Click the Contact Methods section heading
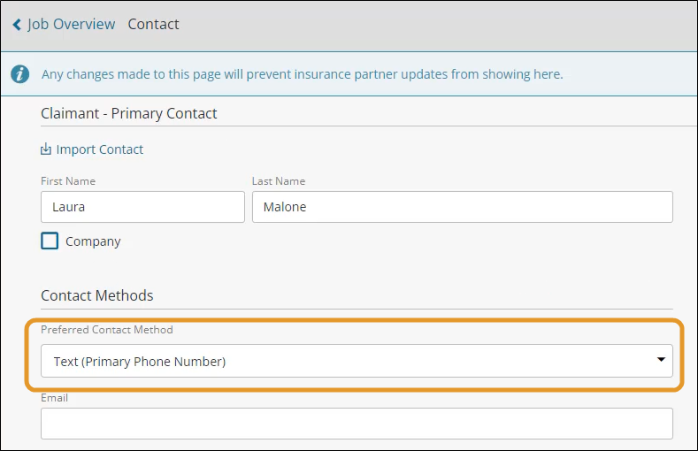 pos(97,295)
